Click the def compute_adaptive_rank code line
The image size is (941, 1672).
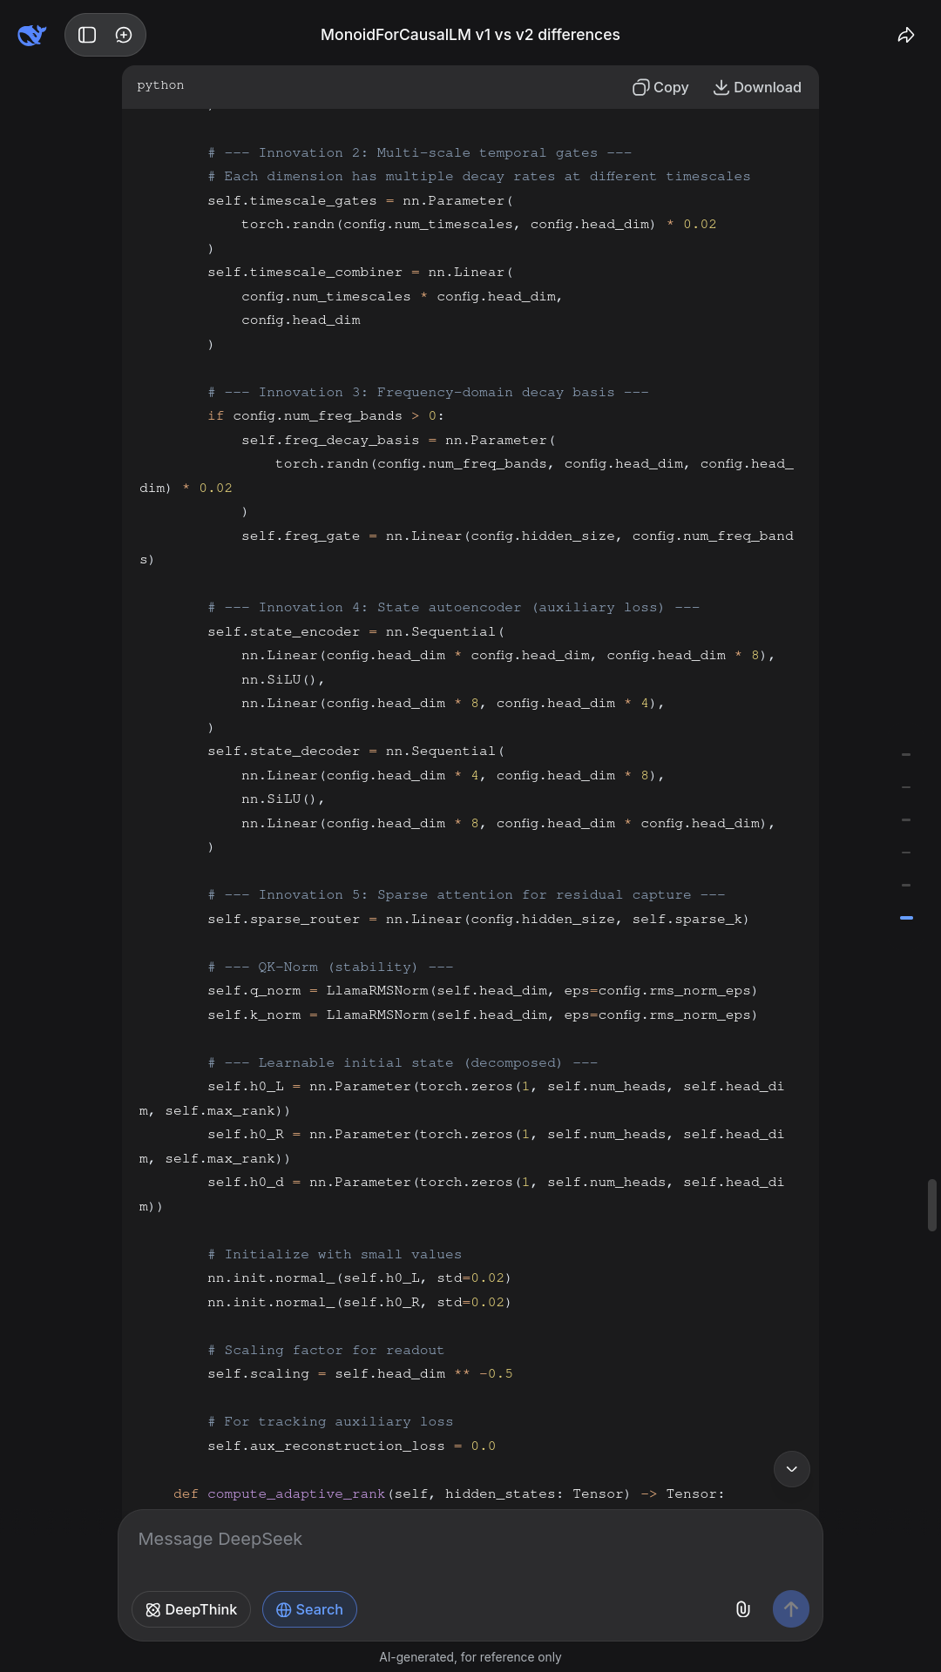[x=449, y=1493]
